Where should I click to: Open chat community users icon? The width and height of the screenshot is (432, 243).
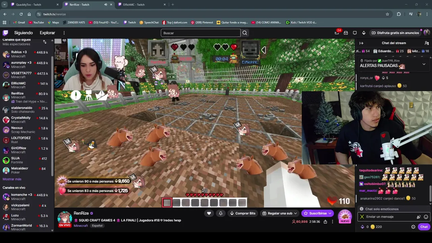pos(427,43)
